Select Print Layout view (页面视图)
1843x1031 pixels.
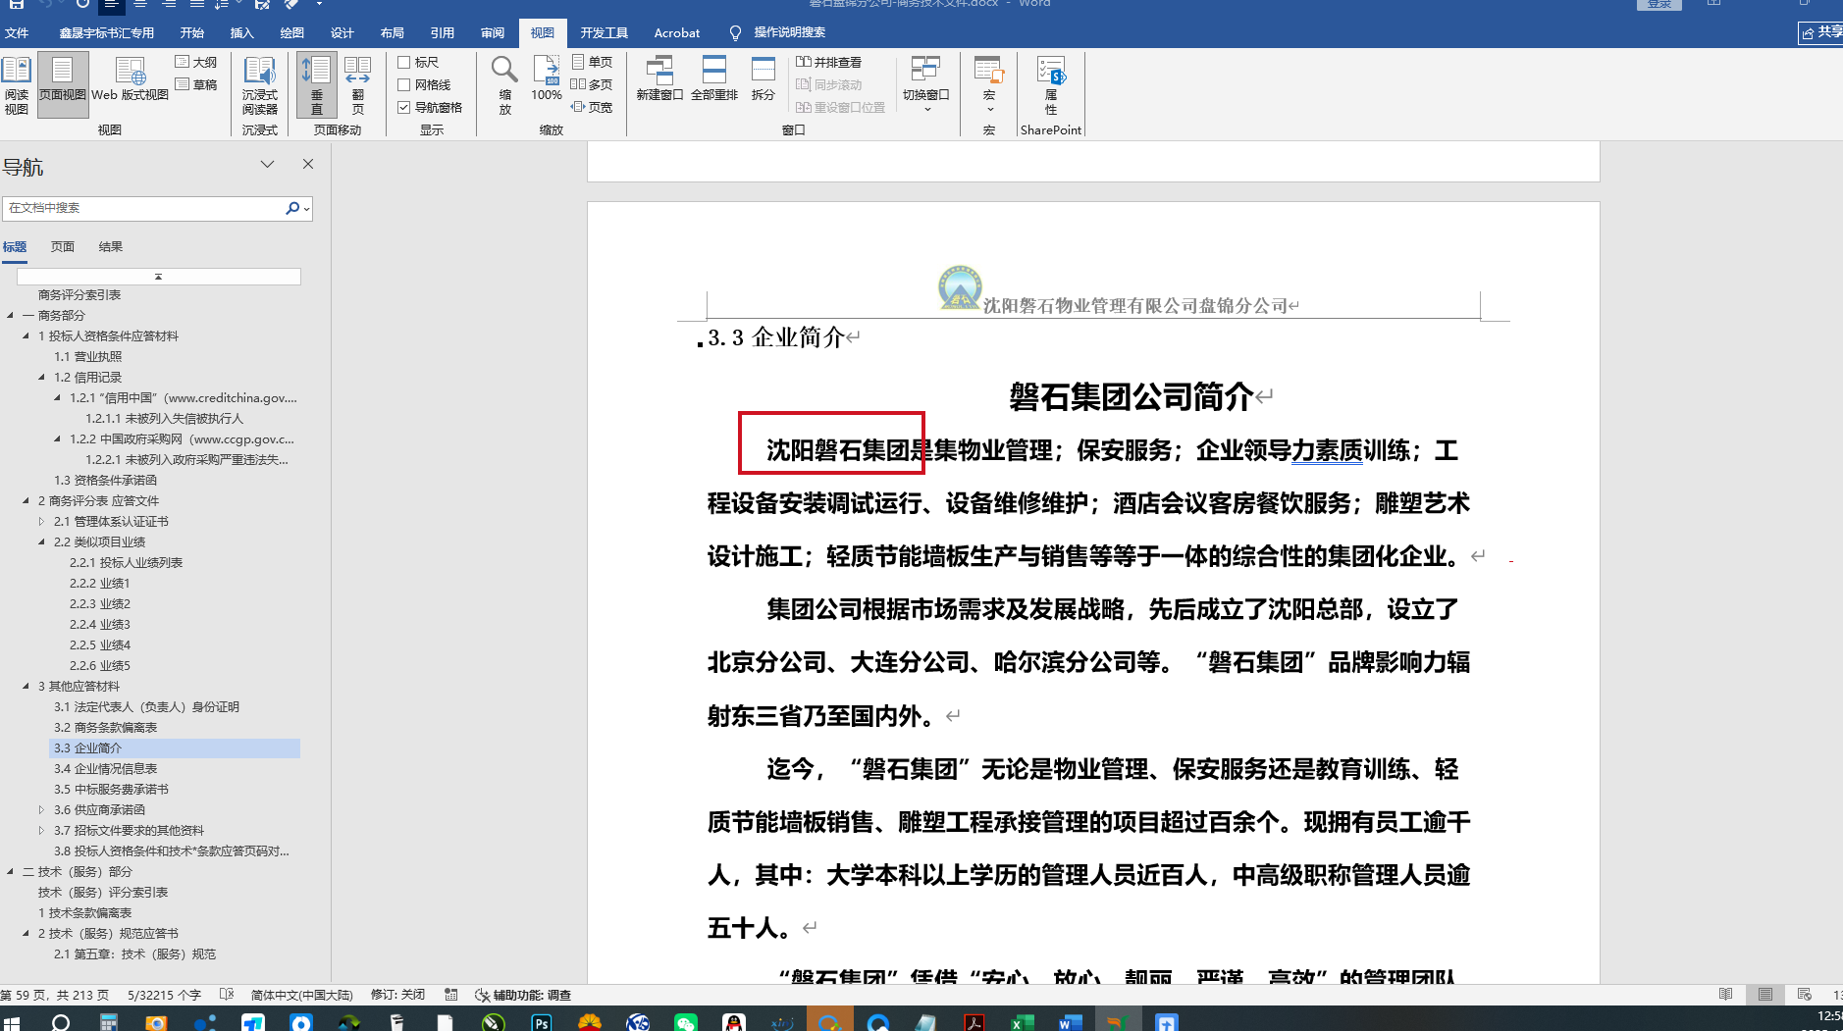coord(63,85)
